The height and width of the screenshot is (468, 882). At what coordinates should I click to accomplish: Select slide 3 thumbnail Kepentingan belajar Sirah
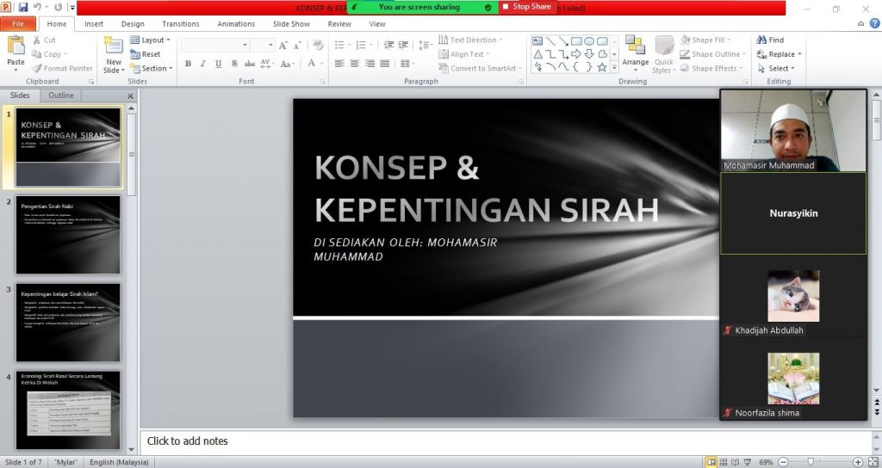coord(68,323)
